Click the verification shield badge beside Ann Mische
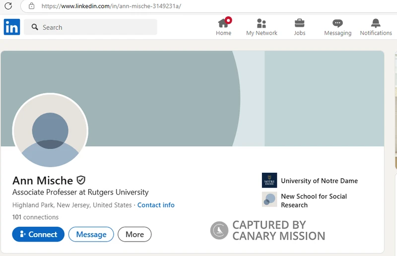This screenshot has width=397, height=256. click(x=81, y=180)
